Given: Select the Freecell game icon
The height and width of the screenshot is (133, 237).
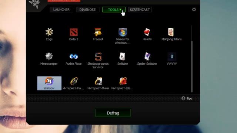Looking at the screenshot, I should point(98,32).
